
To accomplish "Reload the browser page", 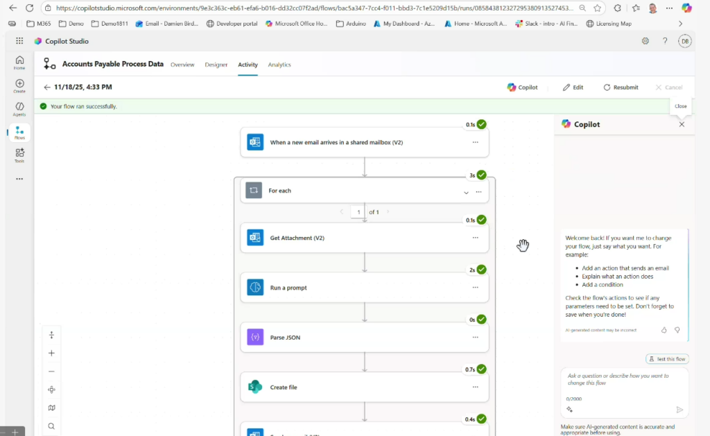I will (x=29, y=8).
